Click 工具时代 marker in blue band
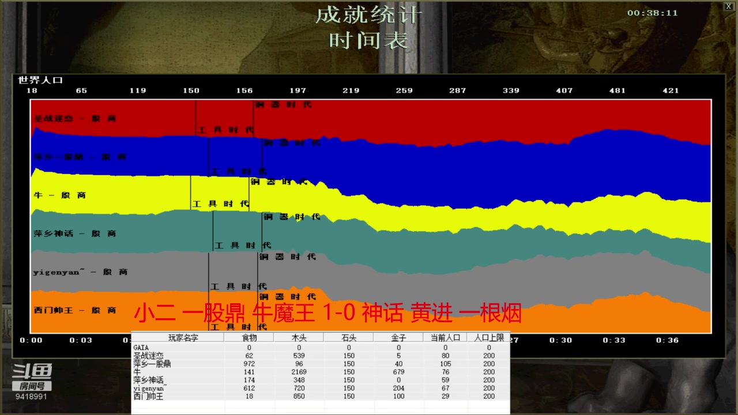 239,171
